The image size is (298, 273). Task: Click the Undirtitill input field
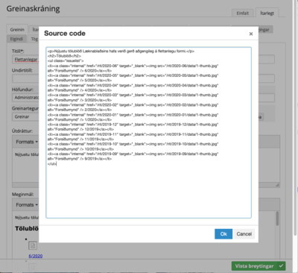click(x=25, y=78)
